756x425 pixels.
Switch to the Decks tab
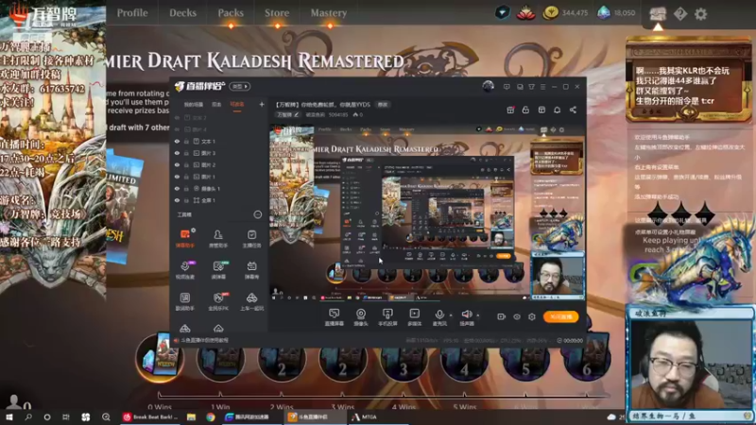(x=182, y=13)
